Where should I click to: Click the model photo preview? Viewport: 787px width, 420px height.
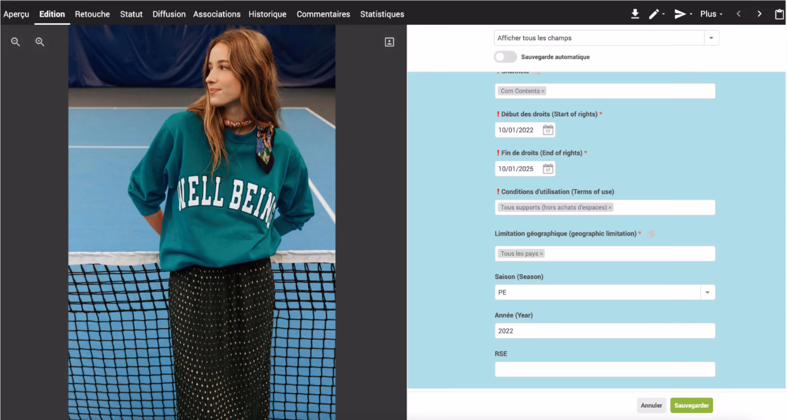202,222
